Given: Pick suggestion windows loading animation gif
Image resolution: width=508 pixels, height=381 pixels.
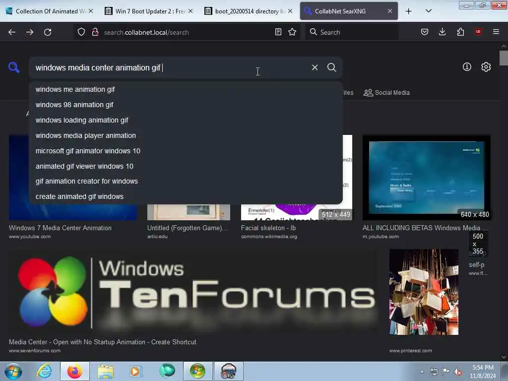Looking at the screenshot, I should [186, 120].
